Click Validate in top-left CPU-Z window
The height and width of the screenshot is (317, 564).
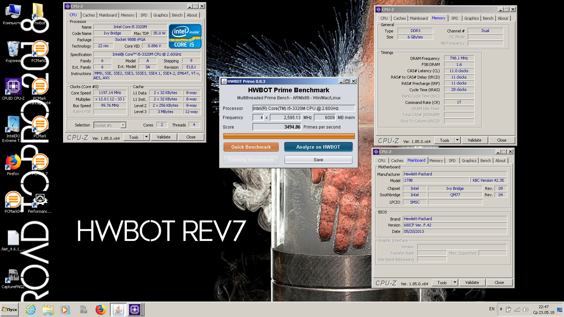pyautogui.click(x=164, y=137)
